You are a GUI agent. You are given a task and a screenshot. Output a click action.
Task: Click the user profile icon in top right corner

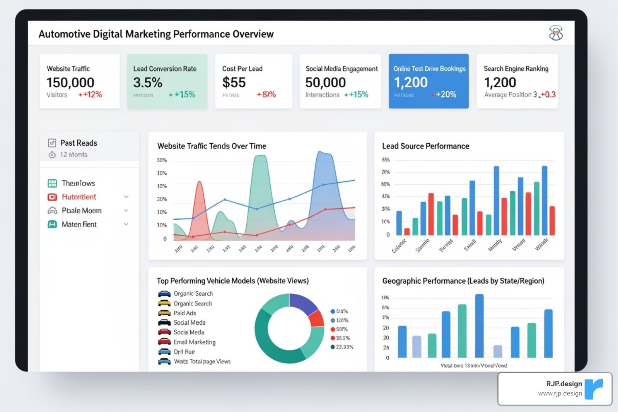tap(556, 33)
